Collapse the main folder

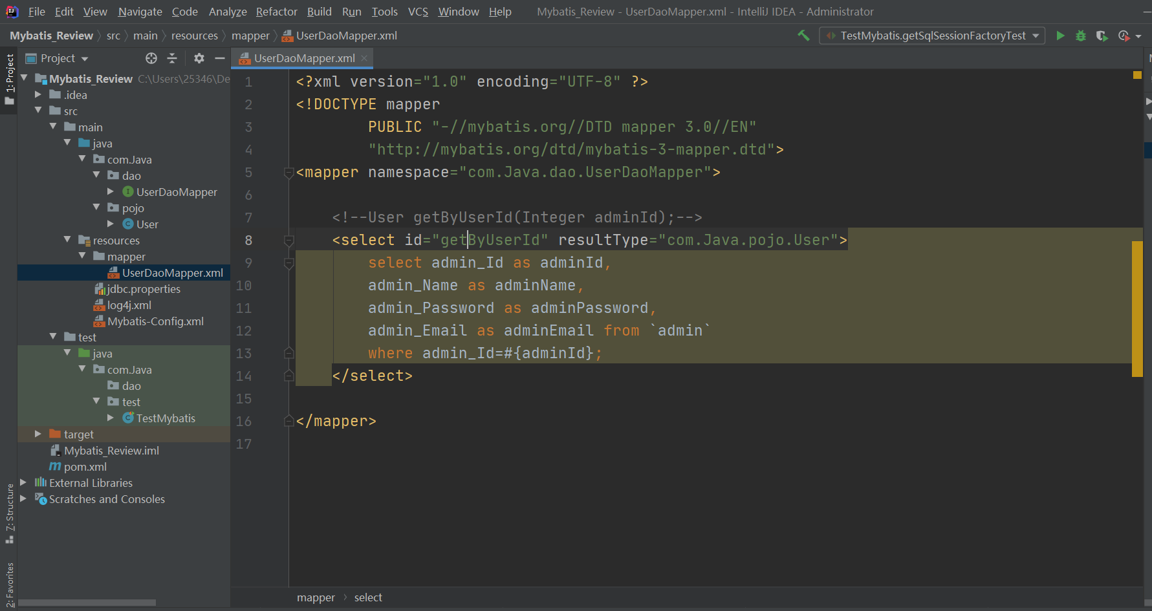(53, 127)
